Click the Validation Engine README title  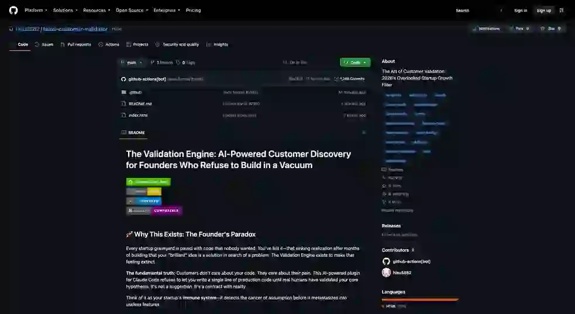[238, 159]
